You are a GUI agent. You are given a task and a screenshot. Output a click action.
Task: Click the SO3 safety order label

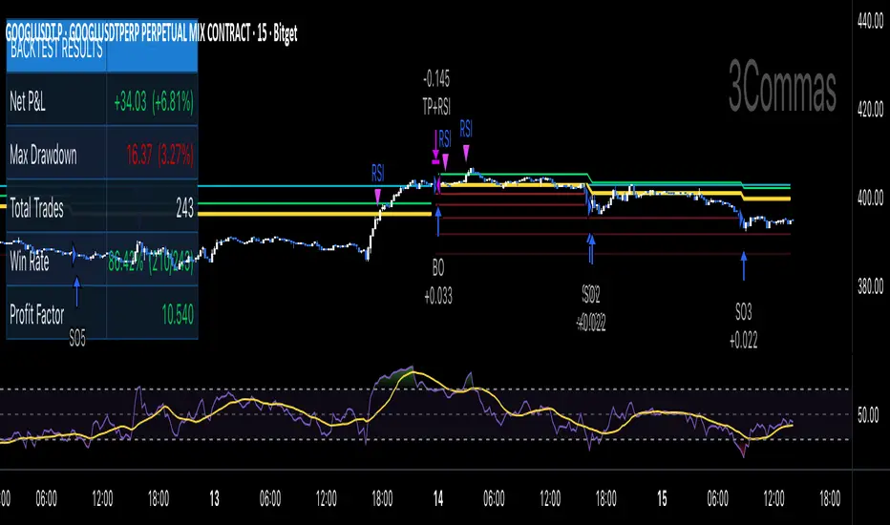744,311
